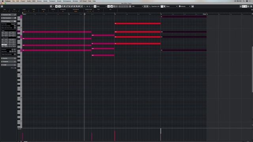The image size is (253, 142).
Task: Open the Velocity event colors dropdown
Action: tap(185, 6)
